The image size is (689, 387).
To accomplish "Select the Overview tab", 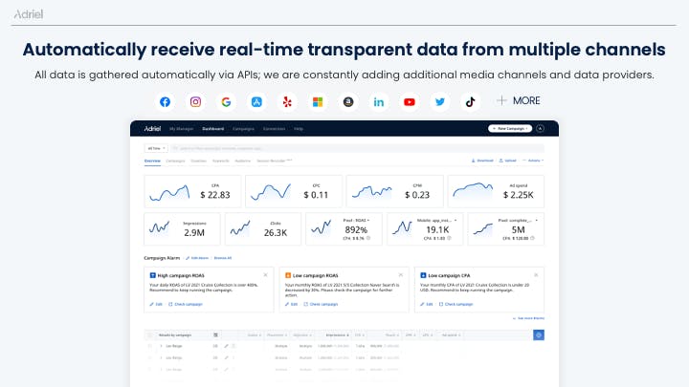I will 152,161.
